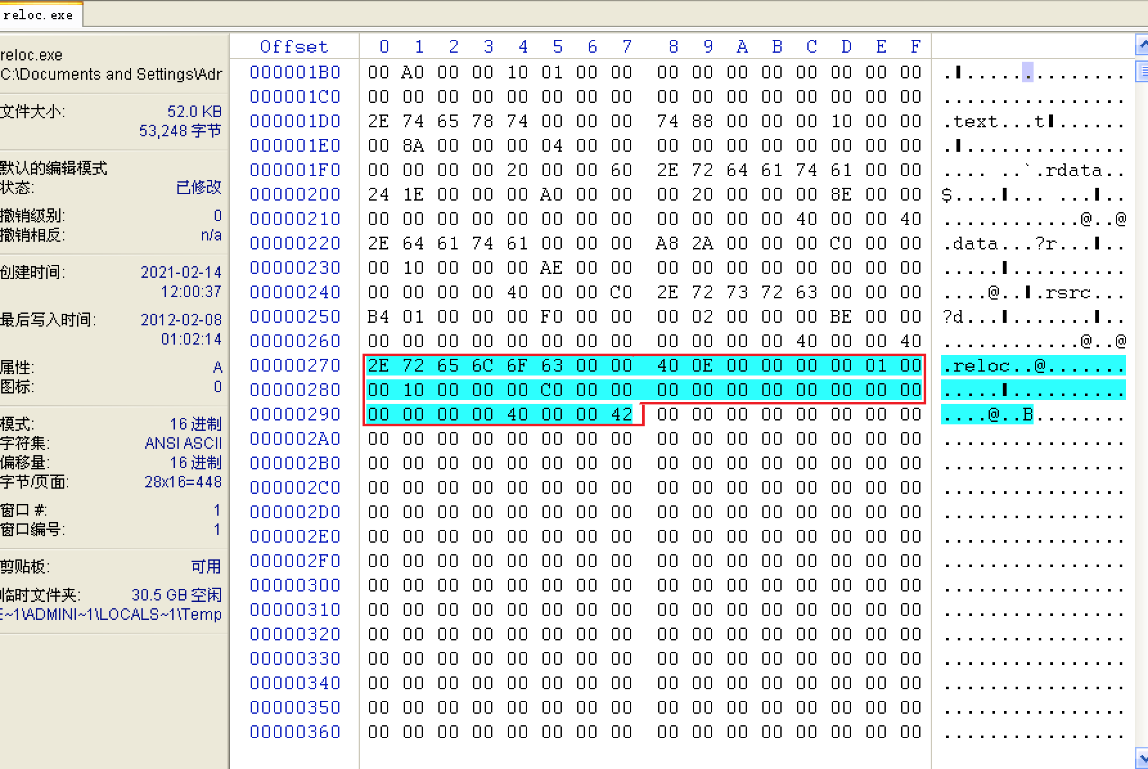
Task: Click the 已修改 status value
Action: pos(199,187)
